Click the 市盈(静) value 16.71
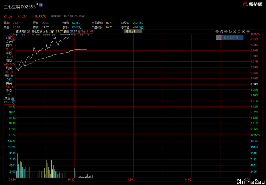The image size is (266, 185). [109, 23]
